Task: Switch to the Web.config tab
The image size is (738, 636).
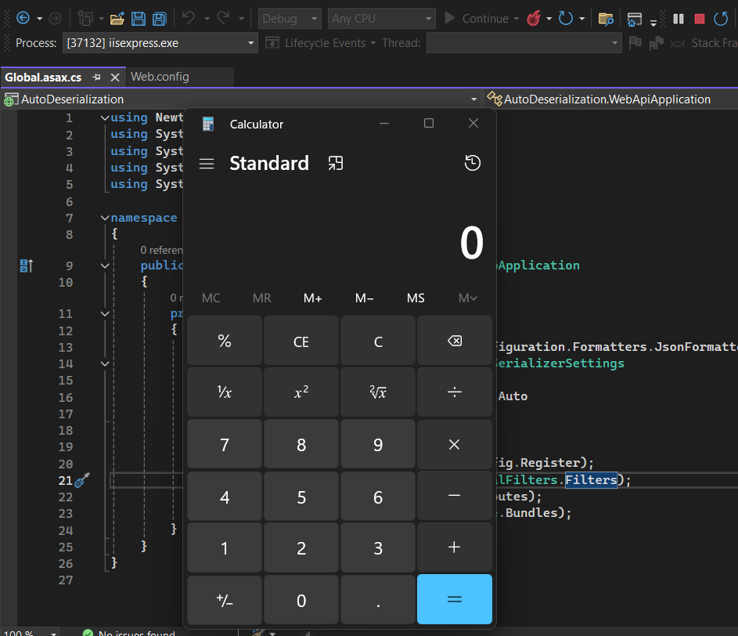Action: (160, 77)
